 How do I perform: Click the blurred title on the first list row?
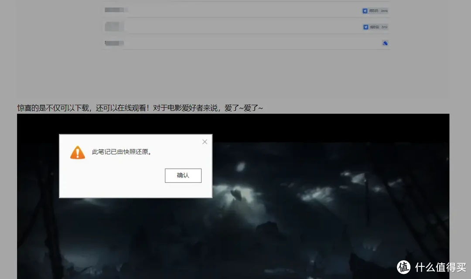pos(114,9)
